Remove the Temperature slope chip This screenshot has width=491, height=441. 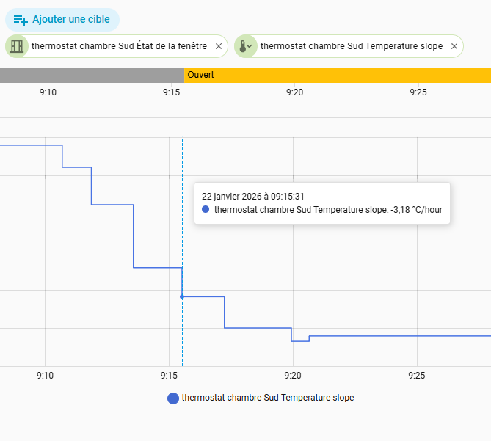tap(454, 46)
